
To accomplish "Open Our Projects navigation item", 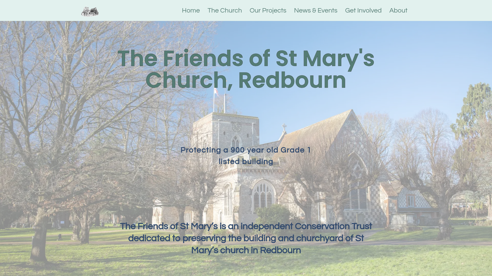I will (x=268, y=10).
